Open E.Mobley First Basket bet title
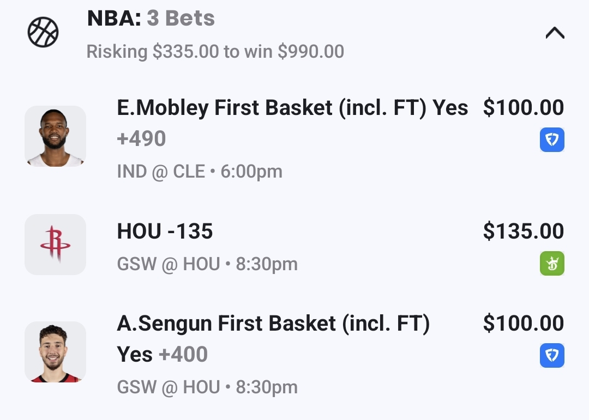The height and width of the screenshot is (420, 589). coord(292,108)
